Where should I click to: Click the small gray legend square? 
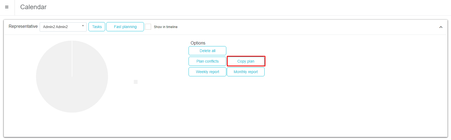click(136, 82)
